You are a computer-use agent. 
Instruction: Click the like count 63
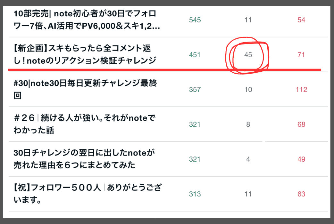coord(301,194)
